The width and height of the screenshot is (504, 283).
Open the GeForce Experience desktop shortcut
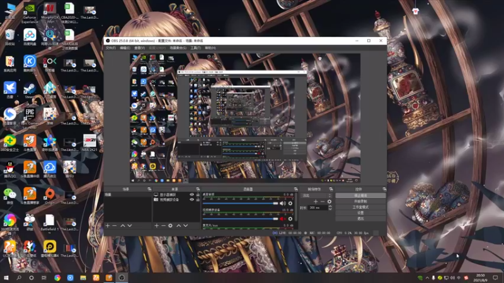pyautogui.click(x=30, y=13)
